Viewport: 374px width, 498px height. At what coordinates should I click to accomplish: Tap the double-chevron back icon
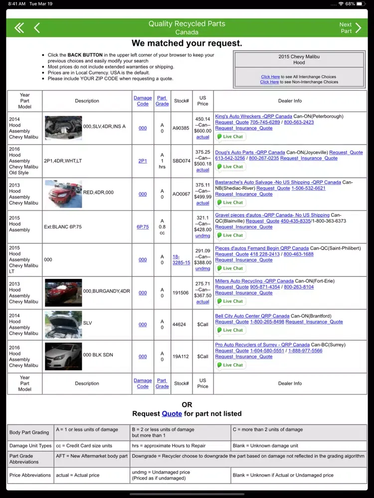(x=19, y=28)
